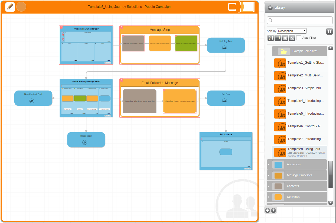
Task: Click the scroll up arrow in the library list
Action: (330, 48)
